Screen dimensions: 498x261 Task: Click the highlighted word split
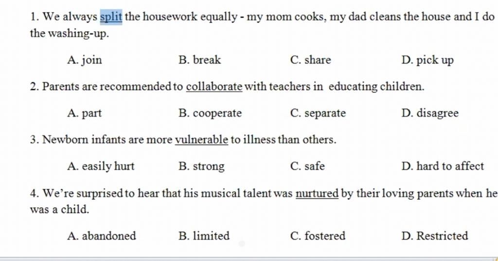[x=111, y=17]
